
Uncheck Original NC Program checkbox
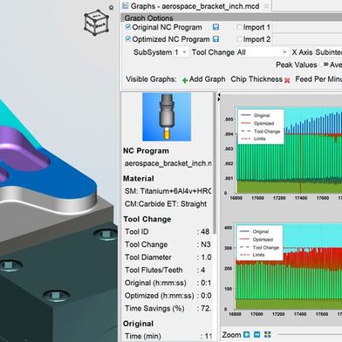pos(128,27)
